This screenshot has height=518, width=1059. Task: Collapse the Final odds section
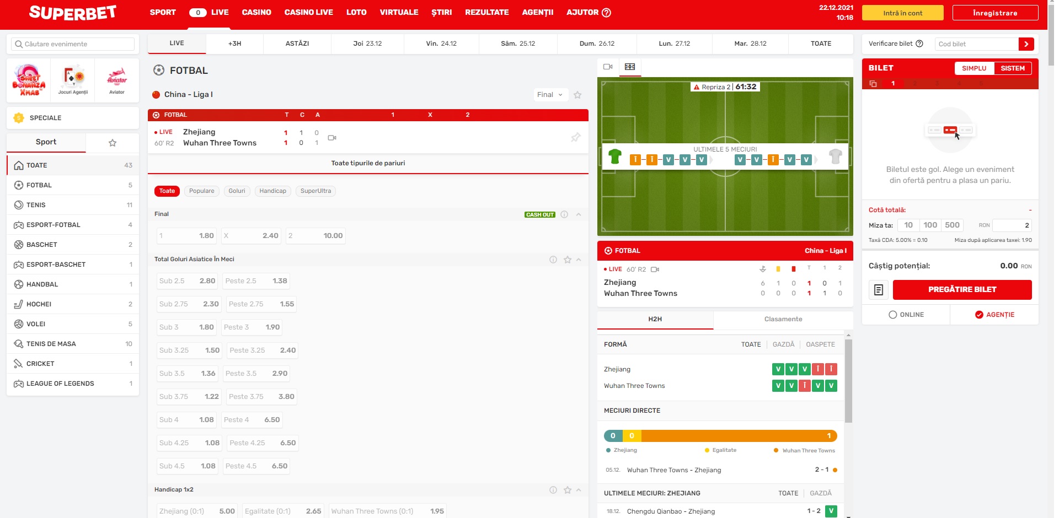point(579,214)
